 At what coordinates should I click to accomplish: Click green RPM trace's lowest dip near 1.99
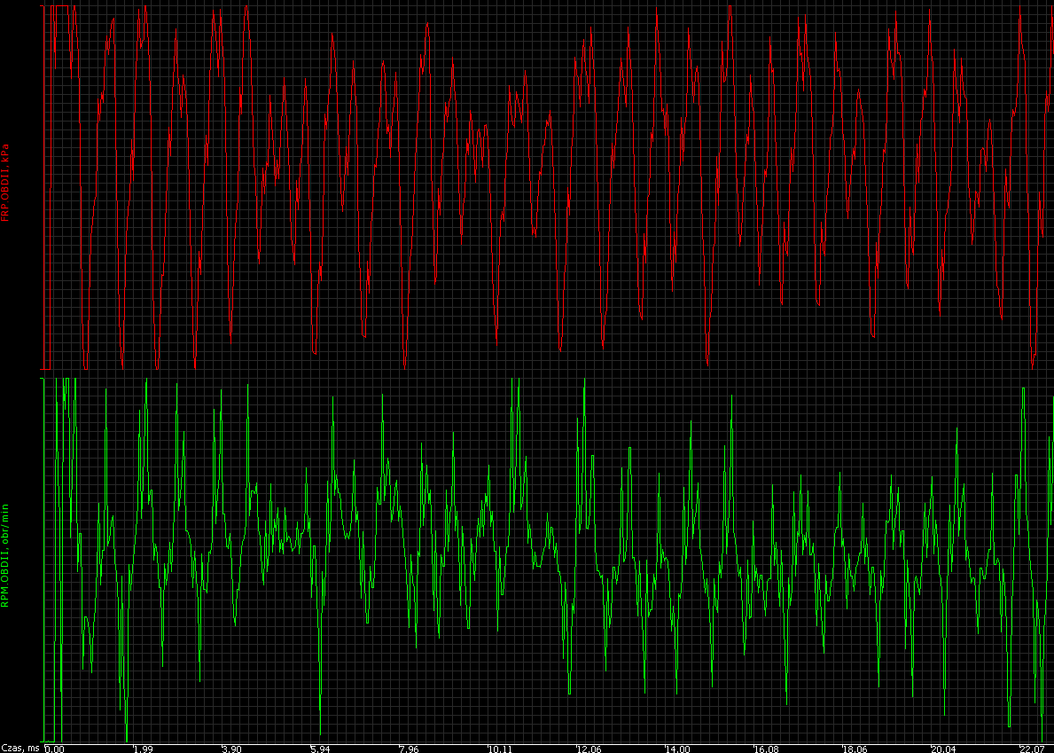[127, 738]
